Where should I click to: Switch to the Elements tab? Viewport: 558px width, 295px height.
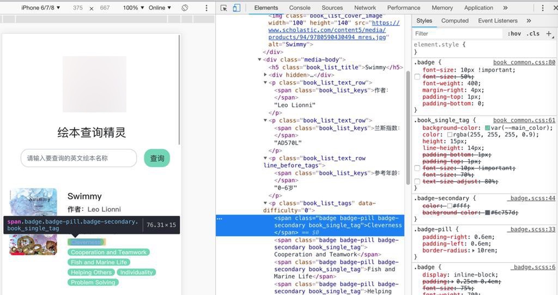pyautogui.click(x=266, y=8)
